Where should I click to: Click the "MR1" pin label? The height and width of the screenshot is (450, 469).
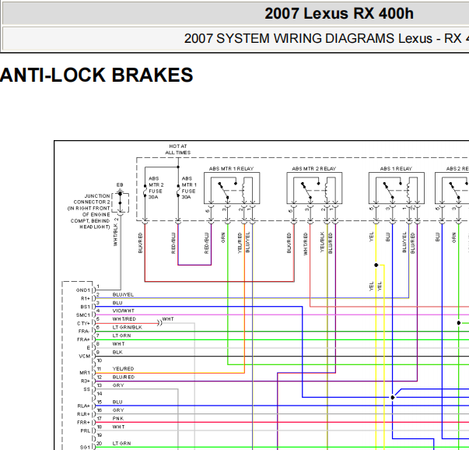85,373
